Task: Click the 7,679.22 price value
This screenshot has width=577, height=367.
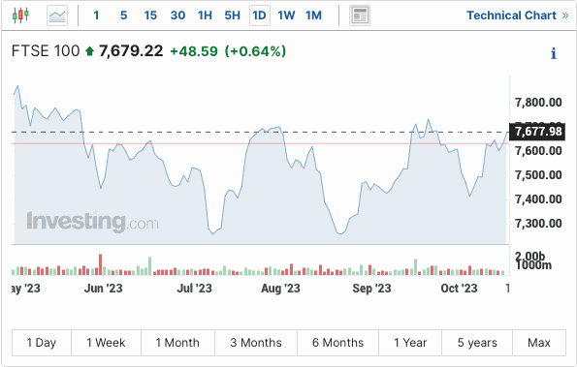Action: (x=131, y=51)
